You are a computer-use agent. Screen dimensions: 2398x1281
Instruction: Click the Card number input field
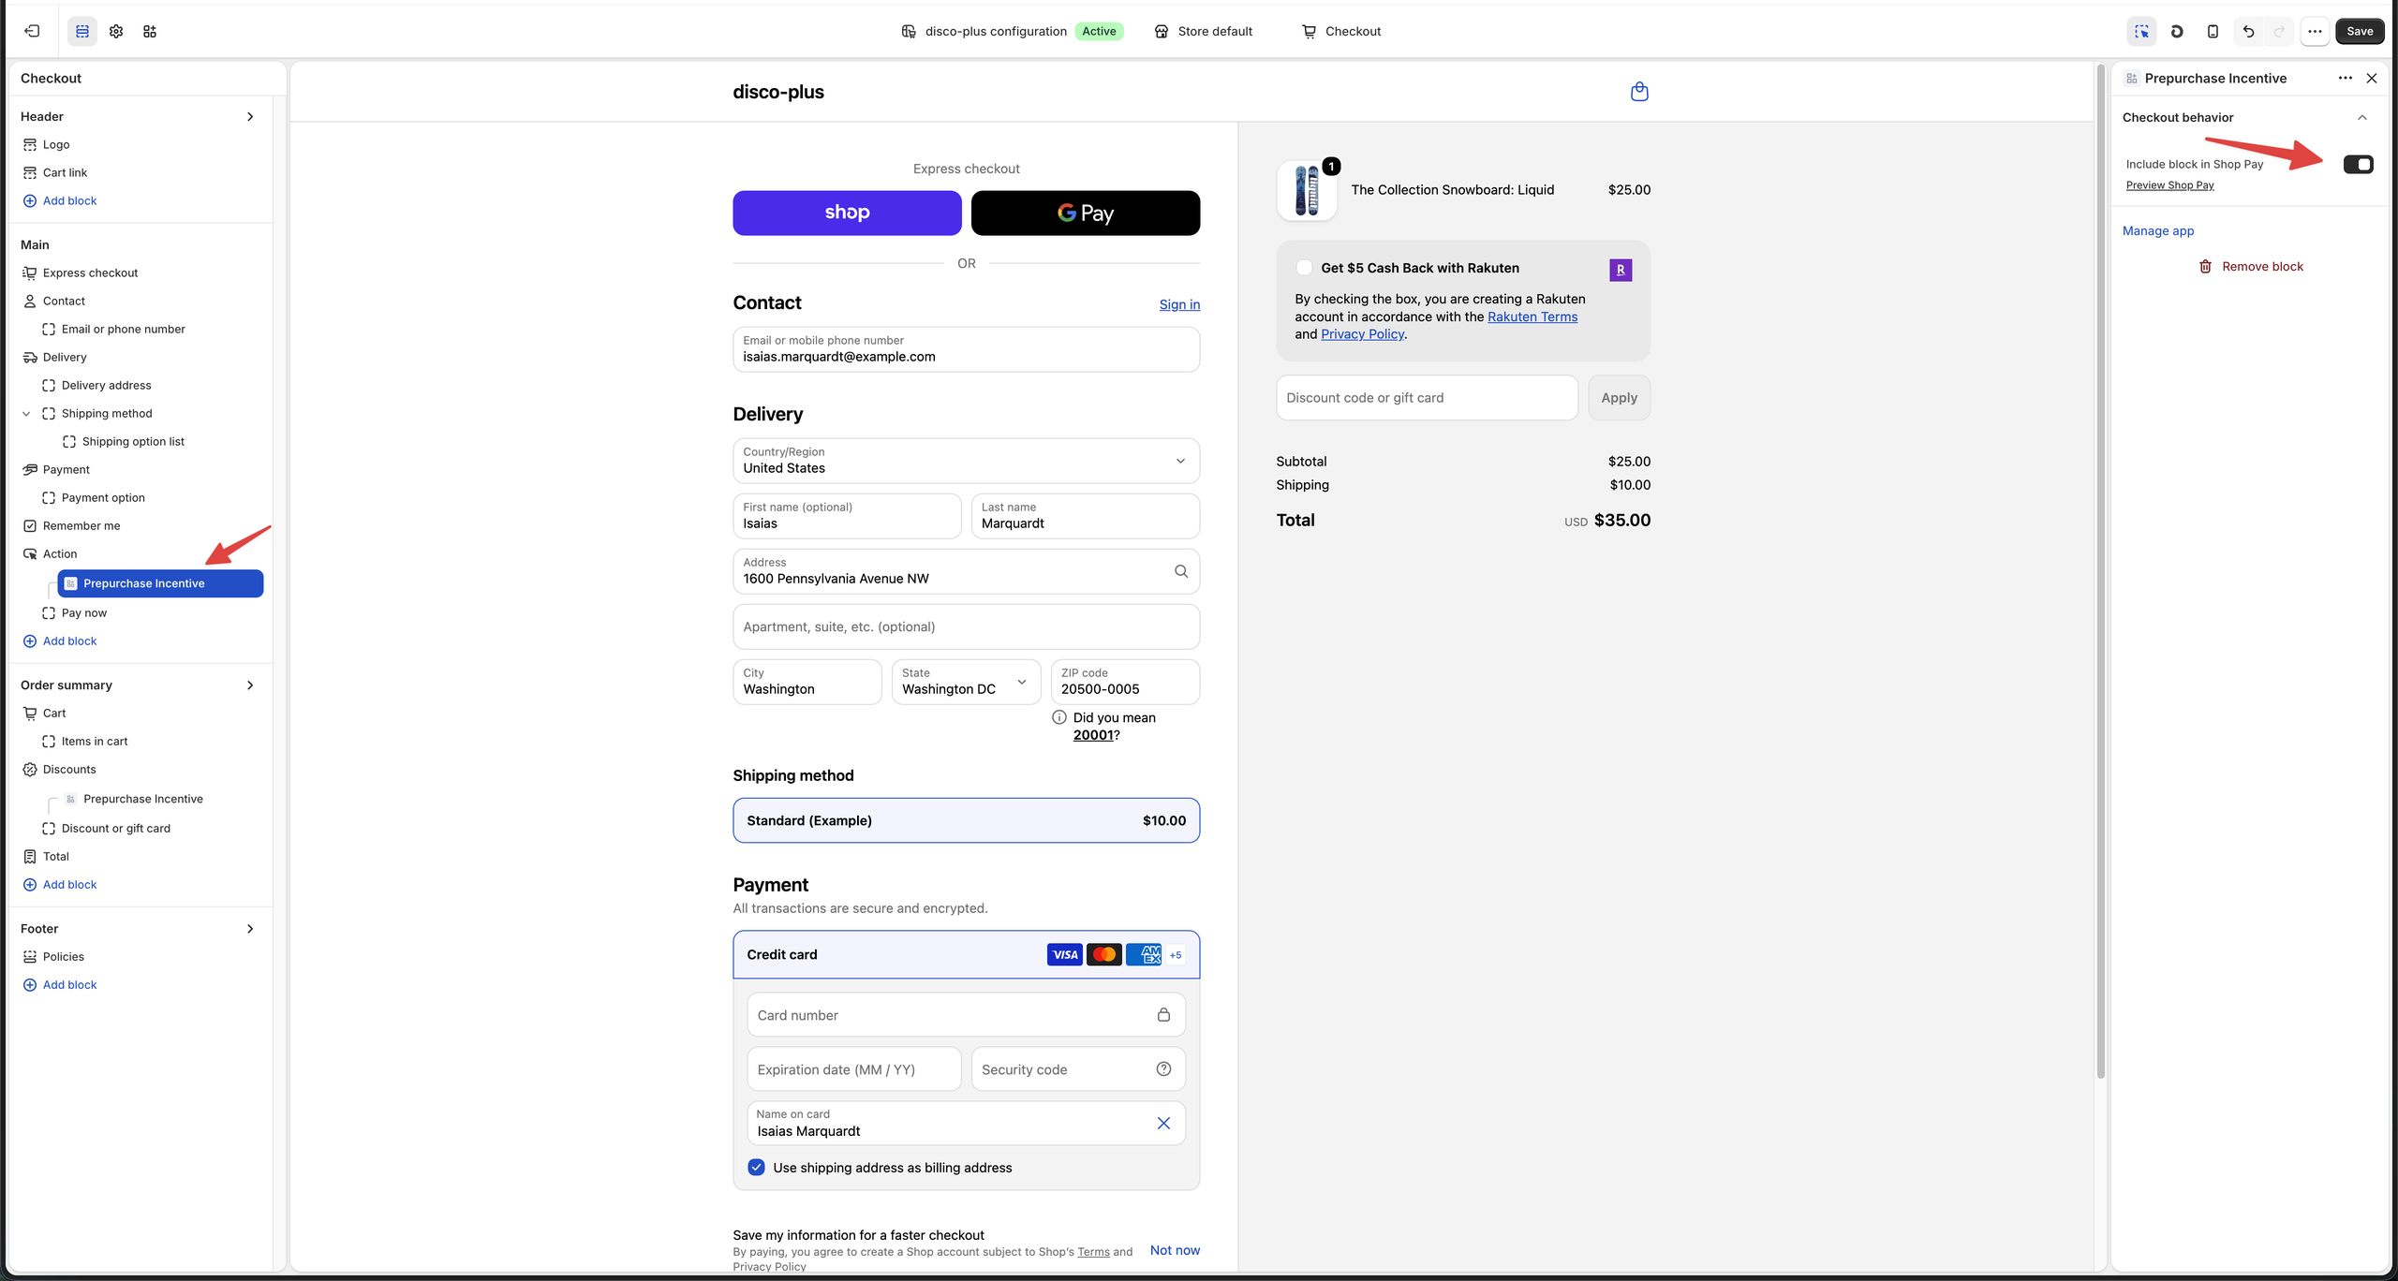click(966, 1015)
